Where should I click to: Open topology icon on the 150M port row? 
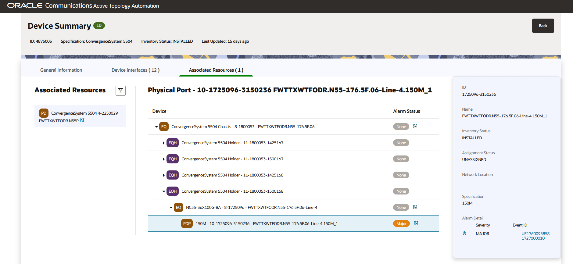coord(416,223)
